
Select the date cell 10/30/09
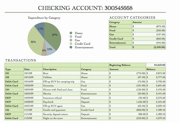point(33,102)
